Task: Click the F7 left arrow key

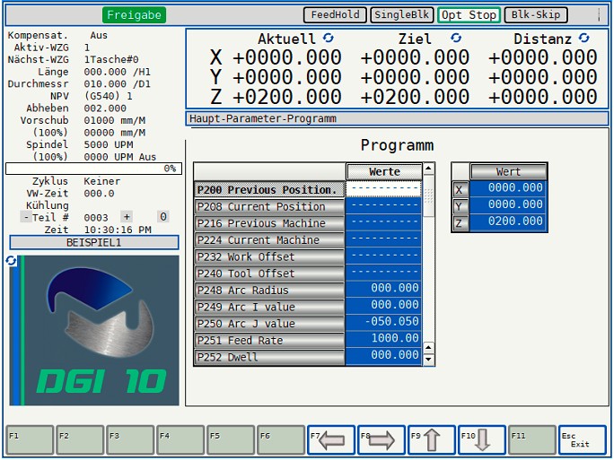Action: [331, 440]
